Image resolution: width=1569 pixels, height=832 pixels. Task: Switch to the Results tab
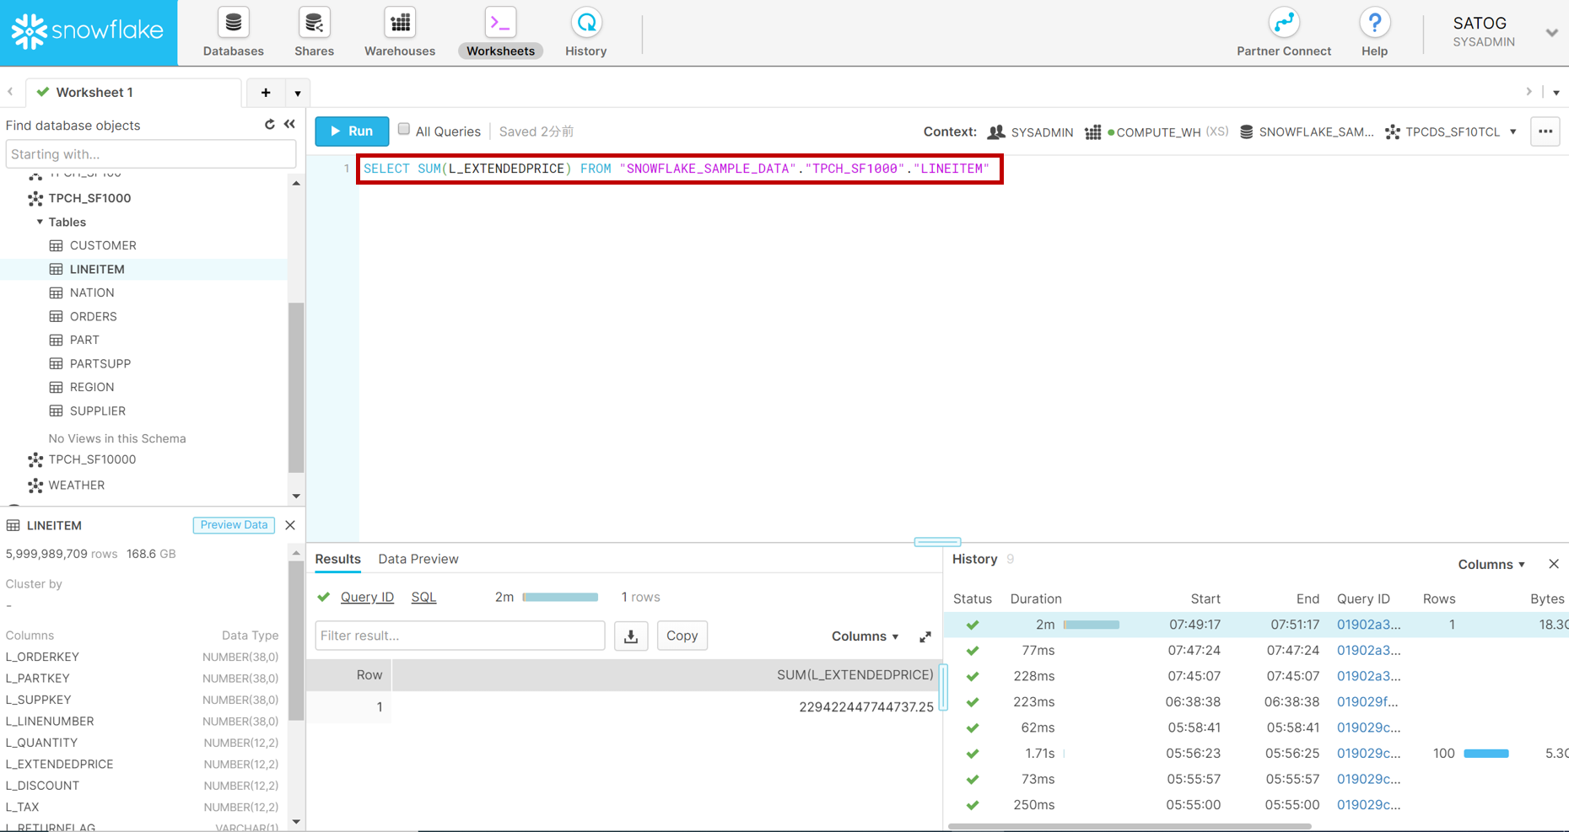click(337, 559)
